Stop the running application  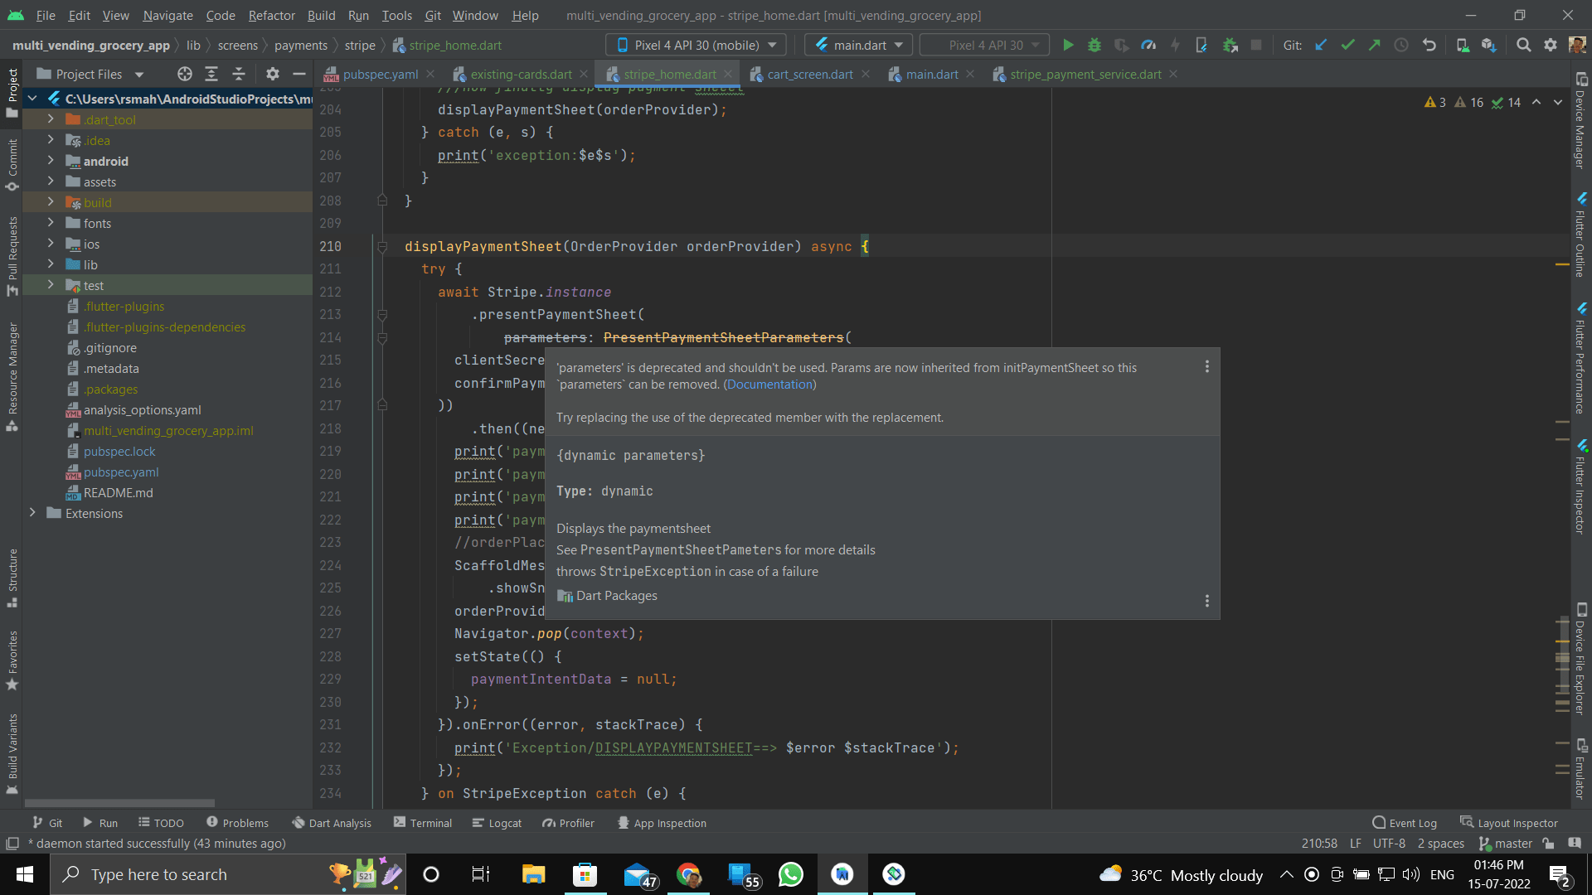1256,45
